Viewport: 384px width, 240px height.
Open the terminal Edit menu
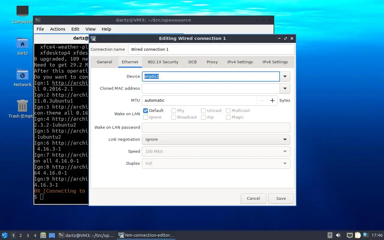[75, 29]
